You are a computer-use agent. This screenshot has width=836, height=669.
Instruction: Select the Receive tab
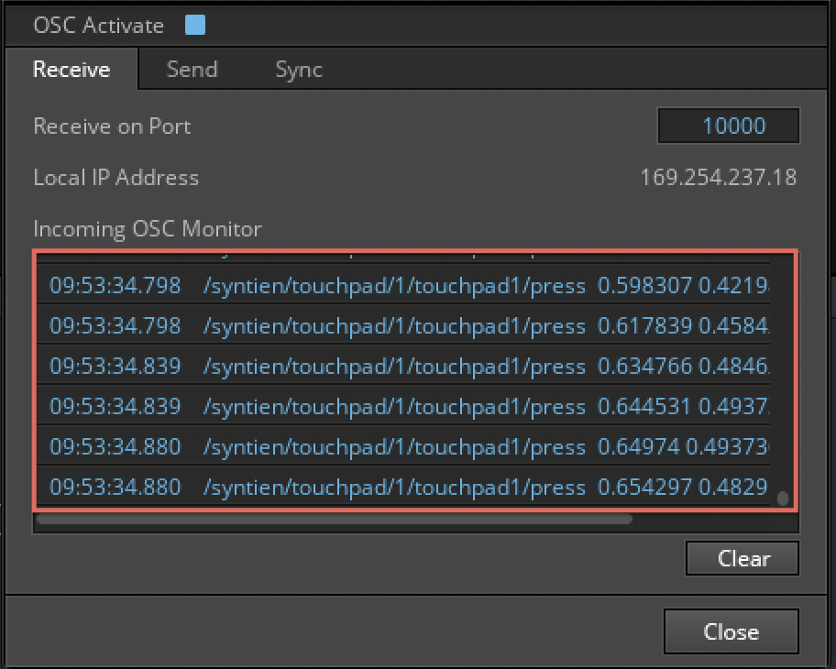click(72, 68)
